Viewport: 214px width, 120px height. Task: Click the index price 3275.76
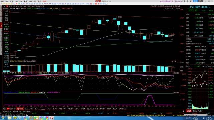tap(193, 10)
